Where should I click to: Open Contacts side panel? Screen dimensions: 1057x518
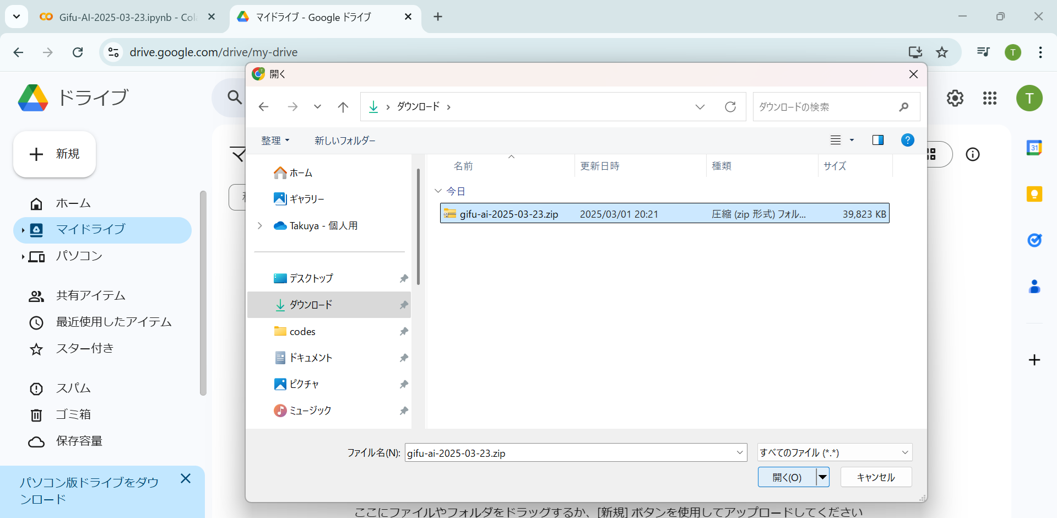coord(1034,287)
